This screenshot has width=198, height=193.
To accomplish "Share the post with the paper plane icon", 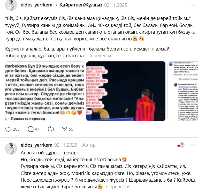I will 65,129.
